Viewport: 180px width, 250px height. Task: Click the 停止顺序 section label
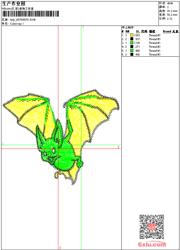click(x=128, y=27)
